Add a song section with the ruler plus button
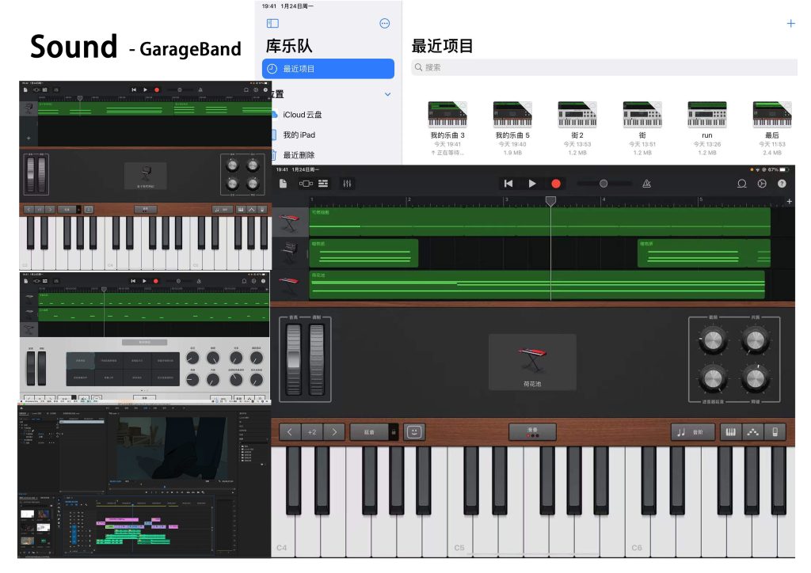 pyautogui.click(x=790, y=201)
